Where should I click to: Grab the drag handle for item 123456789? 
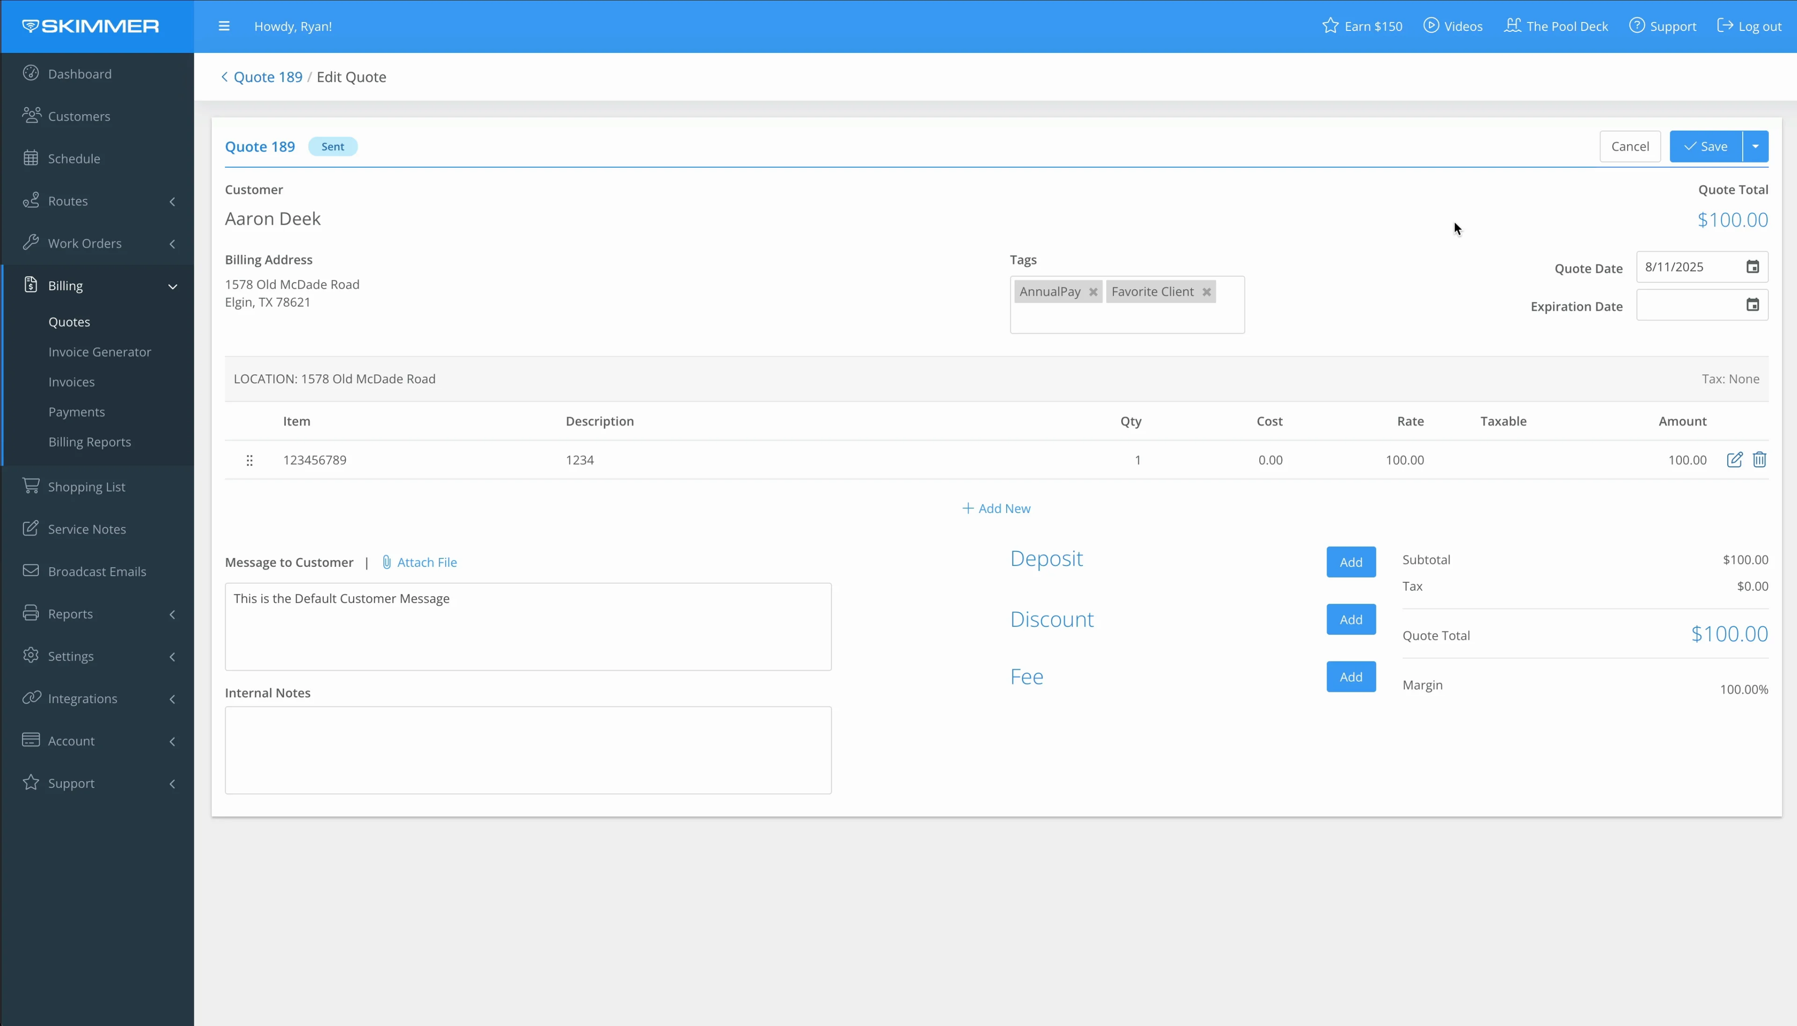[249, 460]
